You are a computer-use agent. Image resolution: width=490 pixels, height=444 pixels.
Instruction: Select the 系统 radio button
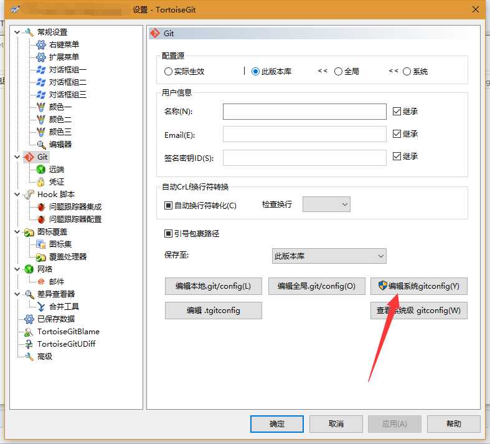click(407, 72)
